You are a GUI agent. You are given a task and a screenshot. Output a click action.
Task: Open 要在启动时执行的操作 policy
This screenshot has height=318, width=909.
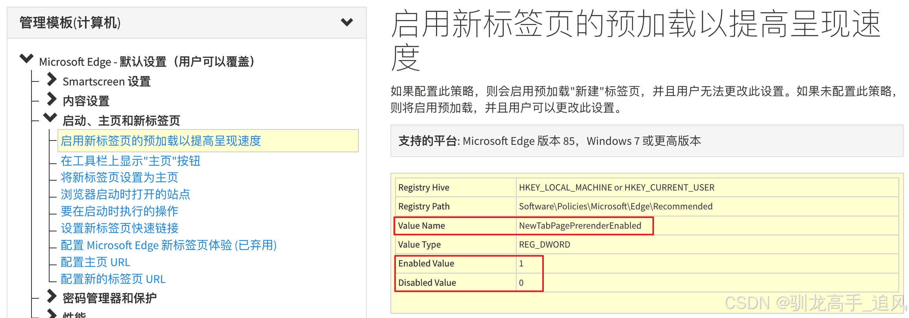coord(120,211)
